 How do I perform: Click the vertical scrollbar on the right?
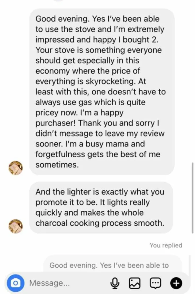pyautogui.click(x=192, y=198)
